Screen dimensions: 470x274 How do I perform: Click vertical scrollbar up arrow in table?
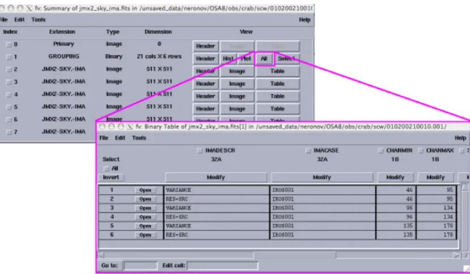point(464,188)
